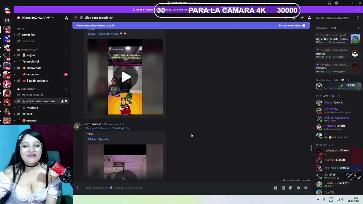The height and width of the screenshot is (204, 363).
Task: Toggle the member list icon
Action: tap(309, 18)
